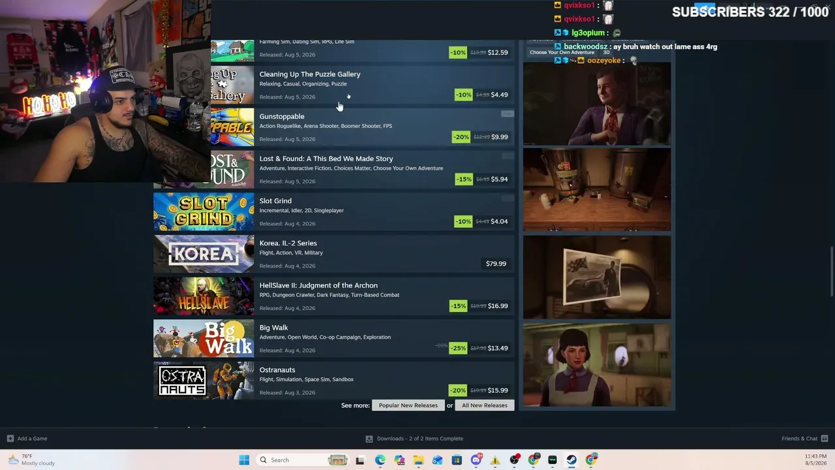Open the weather widget showing 76°F
The width and height of the screenshot is (835, 470).
[x=33, y=460]
